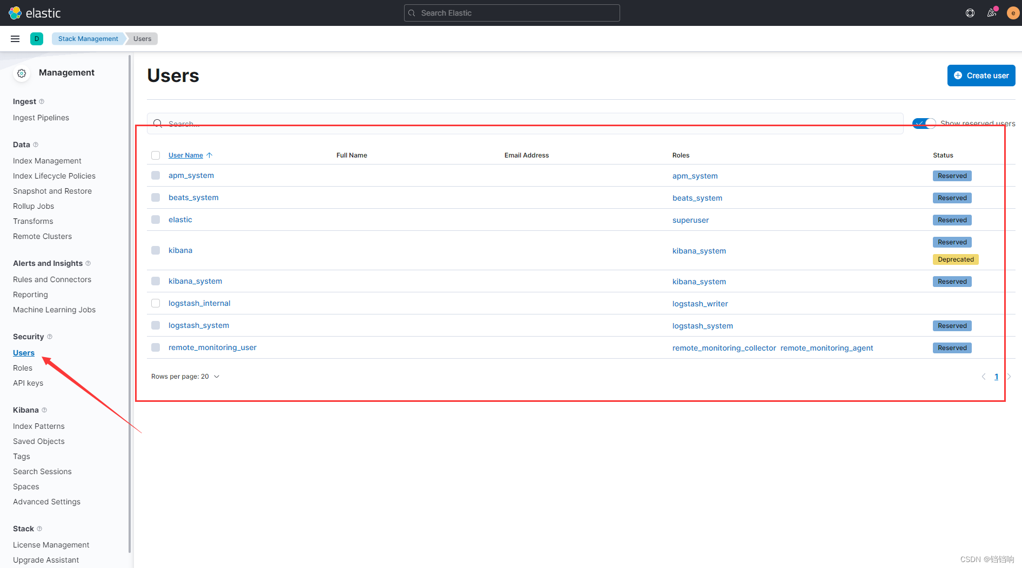Open Index Management in sidebar

tap(47, 161)
